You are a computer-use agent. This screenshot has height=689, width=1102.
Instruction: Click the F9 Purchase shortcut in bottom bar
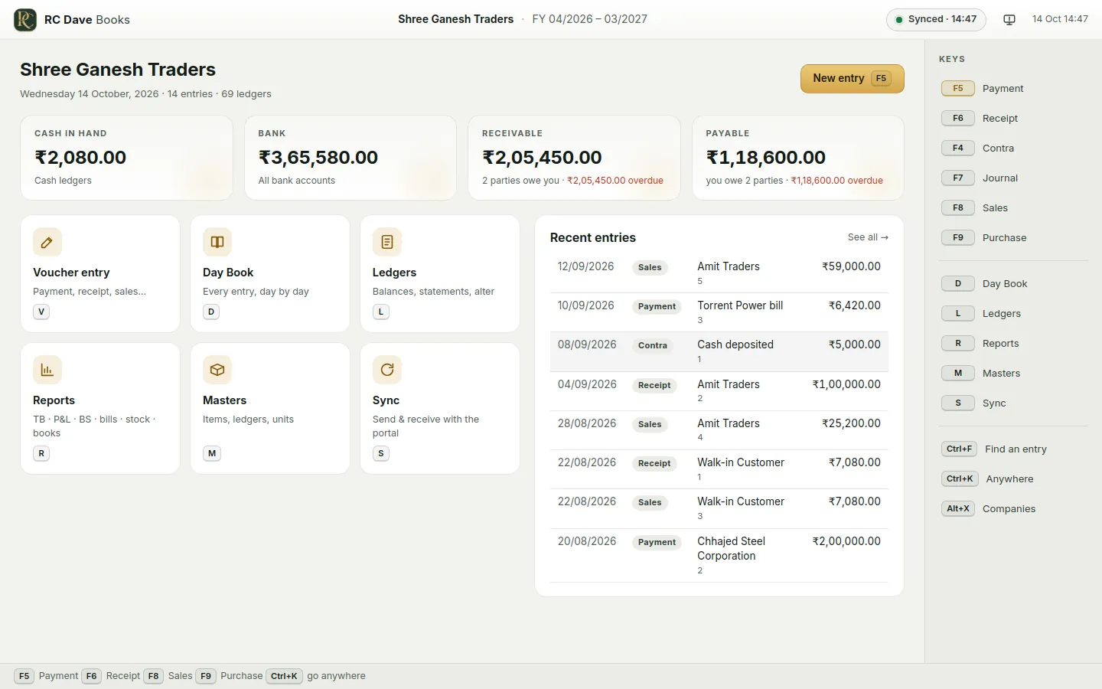(x=229, y=676)
